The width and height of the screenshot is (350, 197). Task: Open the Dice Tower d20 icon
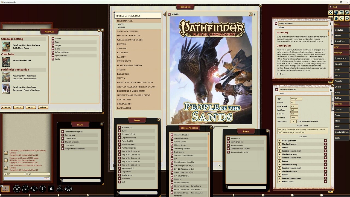click(x=347, y=13)
